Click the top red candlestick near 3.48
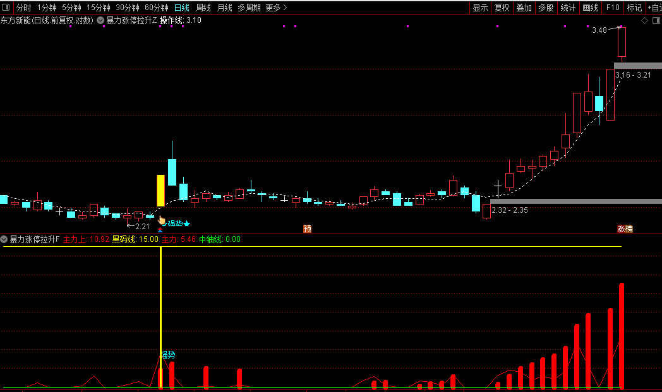 click(x=622, y=42)
